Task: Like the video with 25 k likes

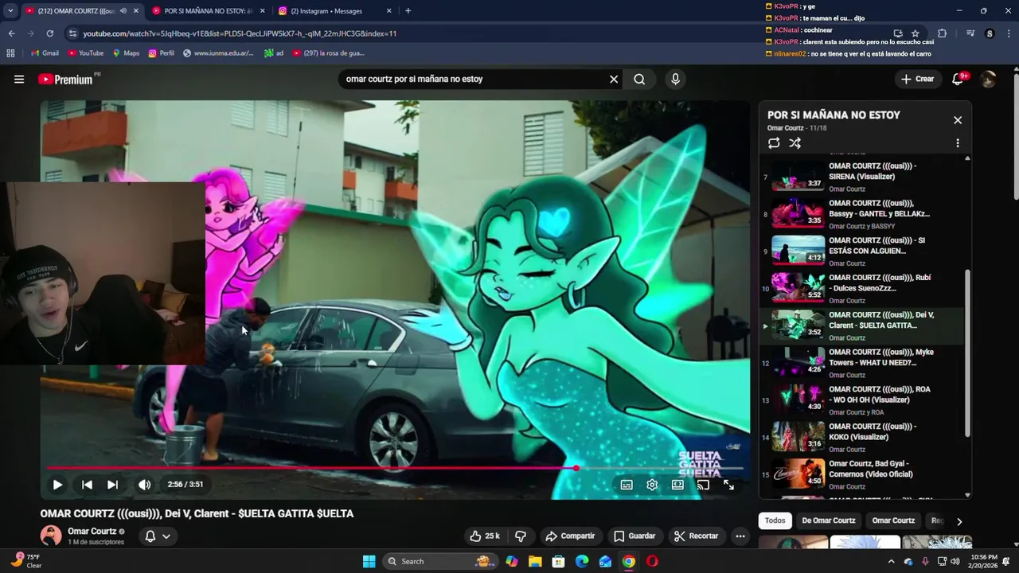Action: 485,536
